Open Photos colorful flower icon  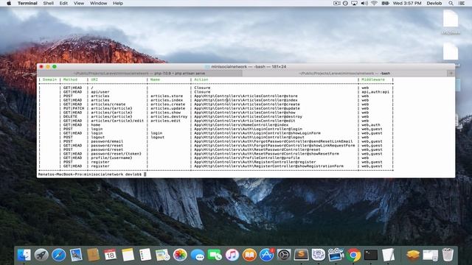[x=180, y=255]
